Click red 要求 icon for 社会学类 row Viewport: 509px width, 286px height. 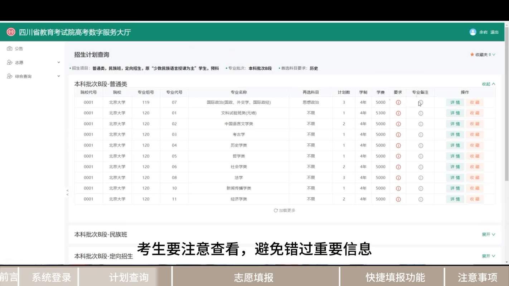pyautogui.click(x=398, y=167)
